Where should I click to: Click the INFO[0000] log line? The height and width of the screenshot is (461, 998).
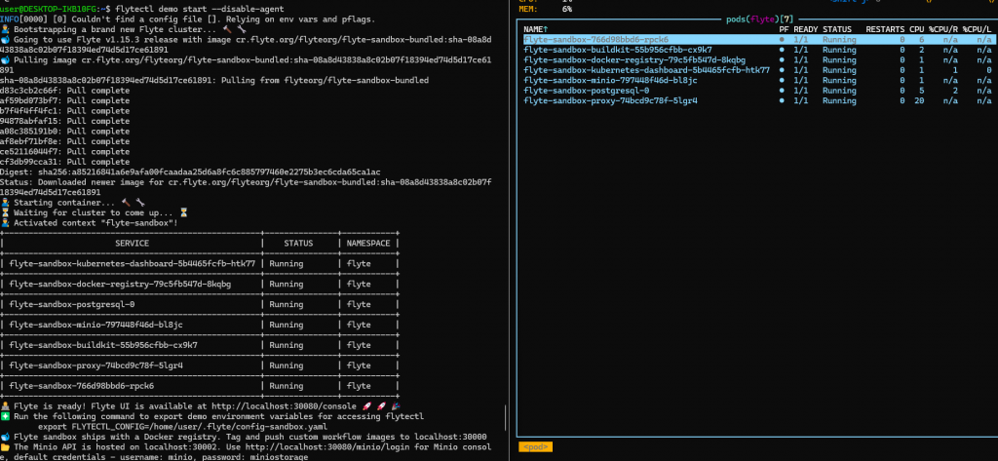point(188,19)
